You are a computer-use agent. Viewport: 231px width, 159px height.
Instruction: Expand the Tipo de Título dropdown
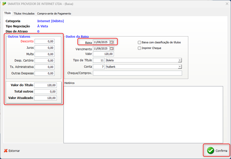click(x=180, y=60)
